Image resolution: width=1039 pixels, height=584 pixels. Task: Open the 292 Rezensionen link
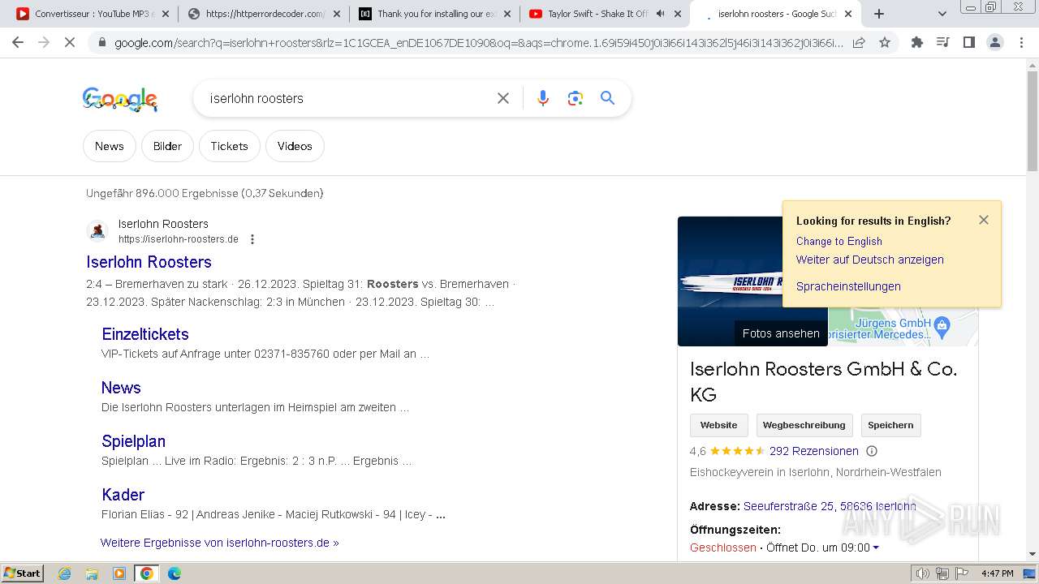[x=813, y=451]
